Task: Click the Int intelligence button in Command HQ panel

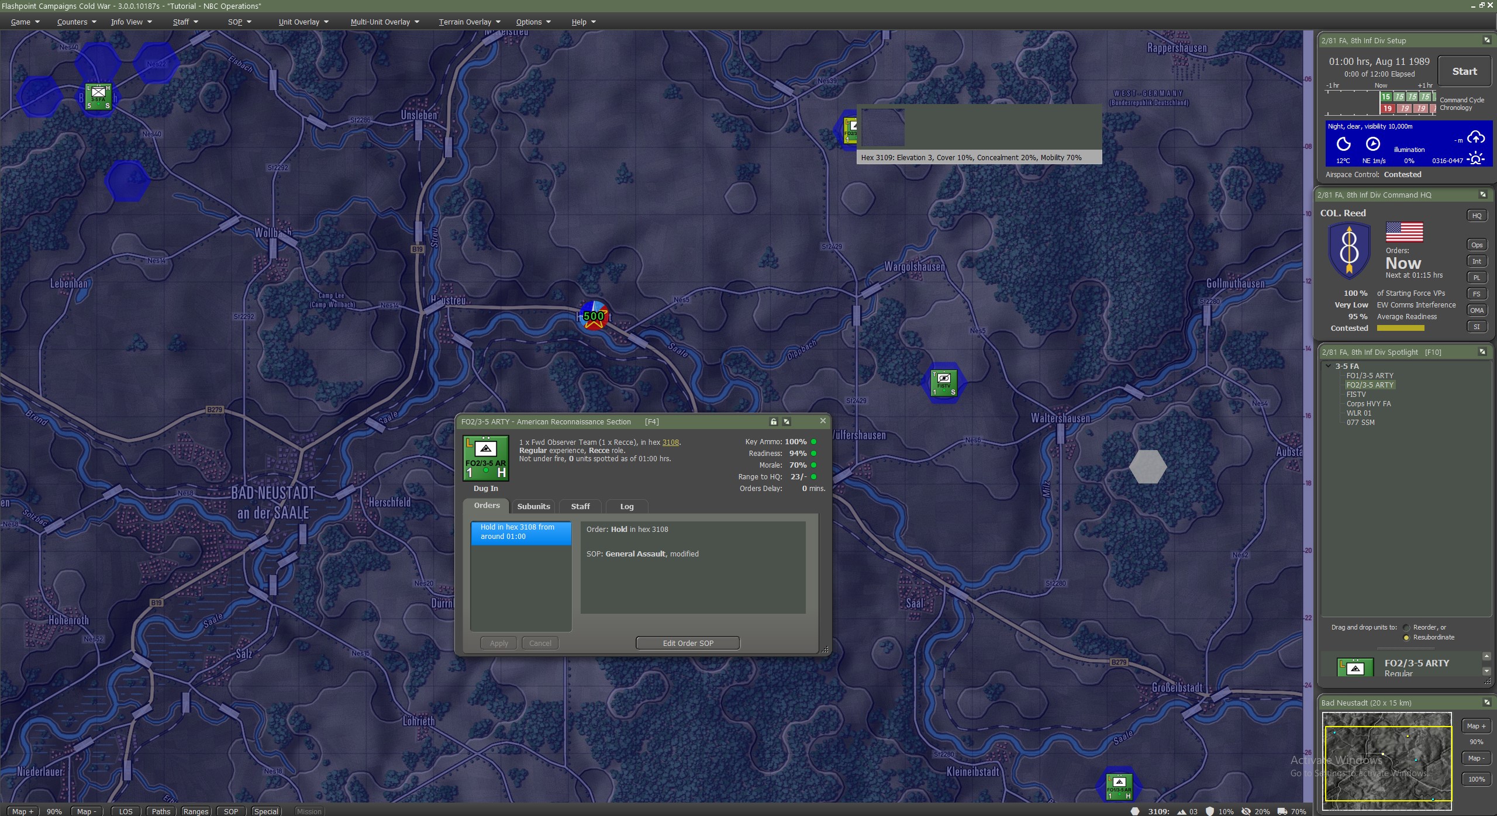Action: 1477,261
